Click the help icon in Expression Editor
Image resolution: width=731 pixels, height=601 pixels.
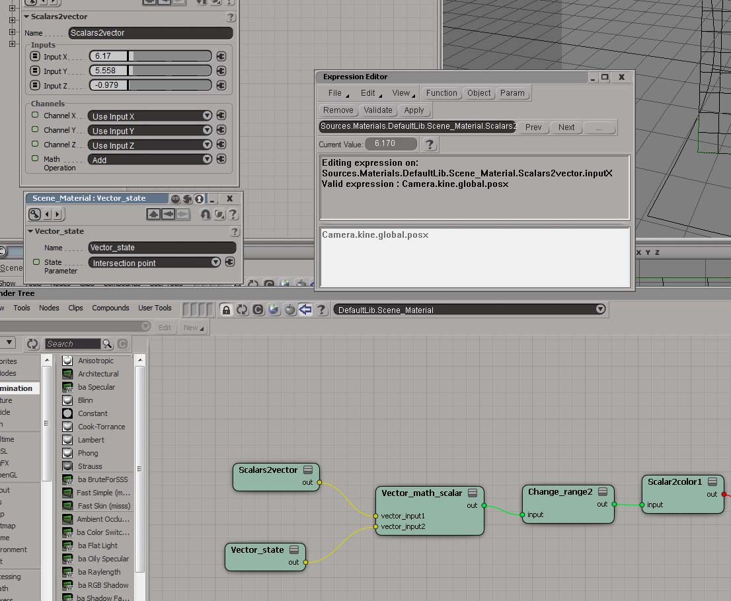click(430, 144)
